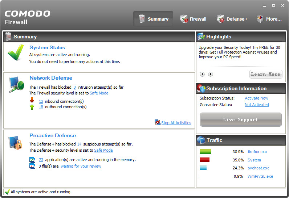The image size is (289, 198).
Task: Click the Upgrade your Security Today text
Action: (239, 52)
